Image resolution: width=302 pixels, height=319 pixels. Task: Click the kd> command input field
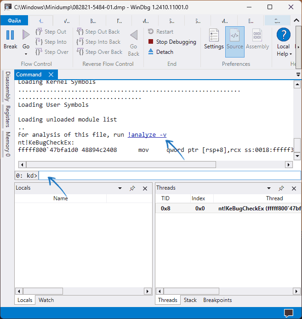pos(170,175)
